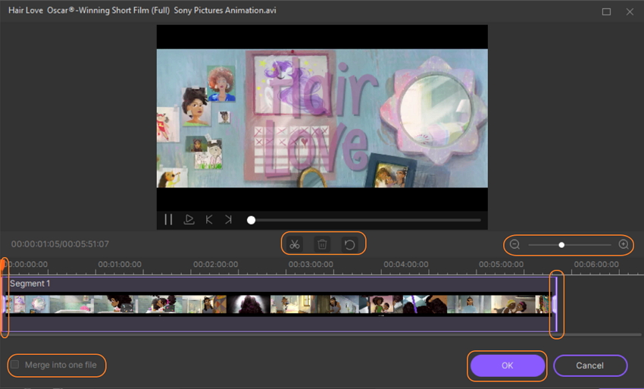Cancel the trimming dialog
The width and height of the screenshot is (644, 389).
click(589, 365)
